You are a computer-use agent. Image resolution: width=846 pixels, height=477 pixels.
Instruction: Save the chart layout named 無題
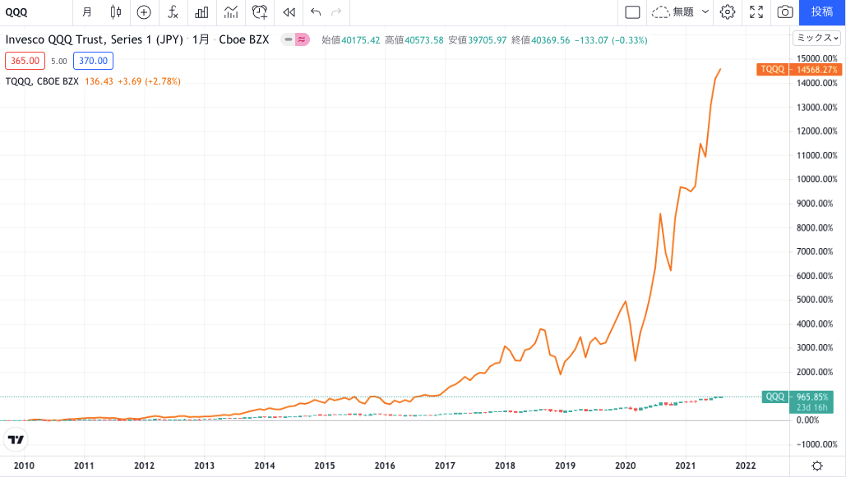pos(673,11)
